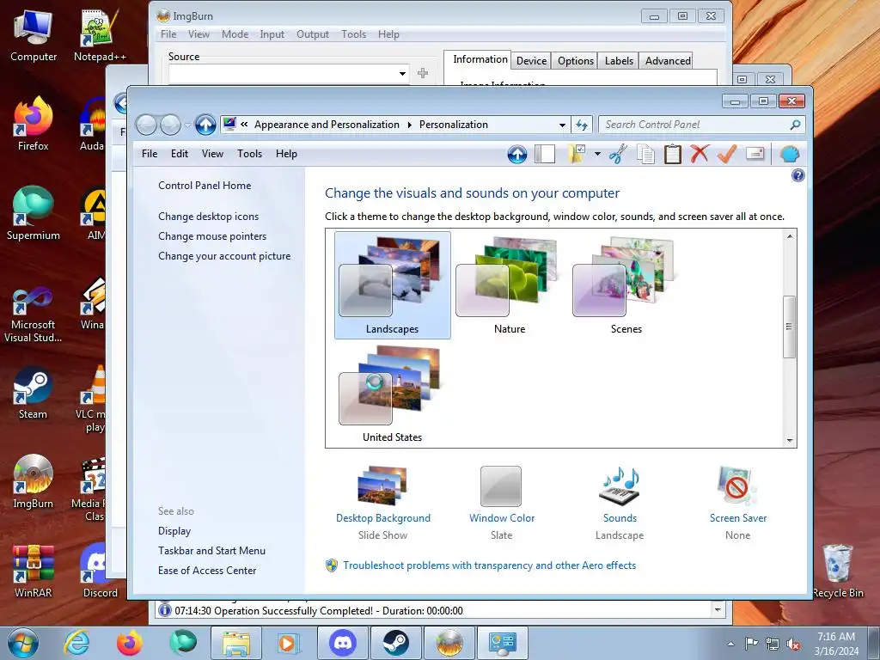Open the Windows Start orb
This screenshot has height=660, width=880.
pyautogui.click(x=23, y=643)
